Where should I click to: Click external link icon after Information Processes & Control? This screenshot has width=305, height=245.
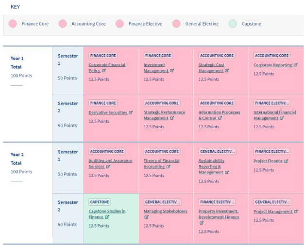coord(220,118)
